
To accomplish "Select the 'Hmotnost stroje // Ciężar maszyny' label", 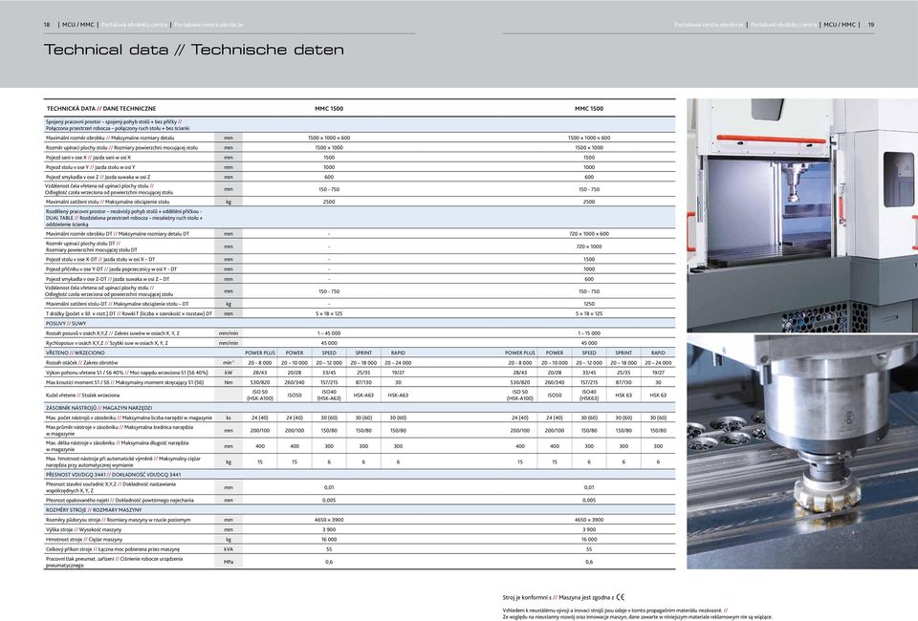I will [x=84, y=540].
